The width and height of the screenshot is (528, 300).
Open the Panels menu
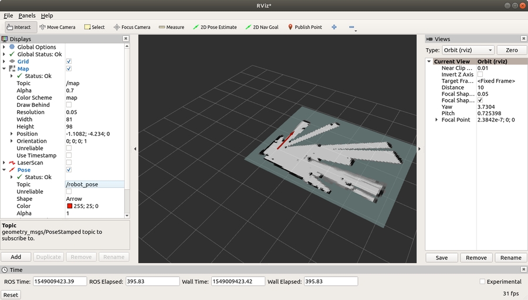coord(27,16)
